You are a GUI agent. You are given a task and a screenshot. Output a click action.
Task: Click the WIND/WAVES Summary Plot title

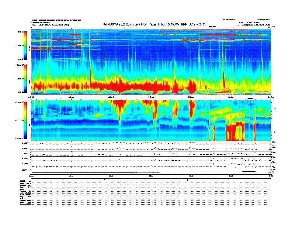point(154,24)
